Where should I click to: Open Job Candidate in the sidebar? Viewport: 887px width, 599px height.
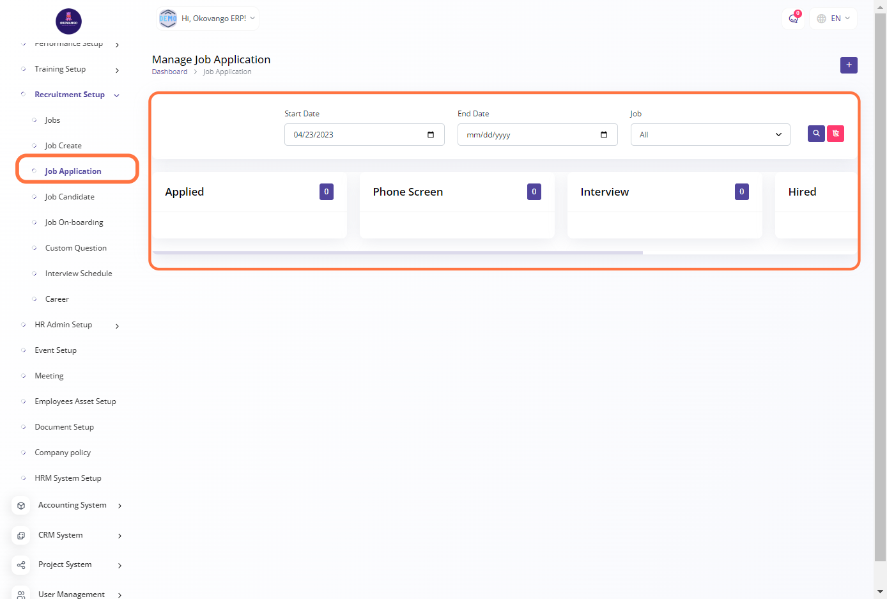click(x=70, y=197)
